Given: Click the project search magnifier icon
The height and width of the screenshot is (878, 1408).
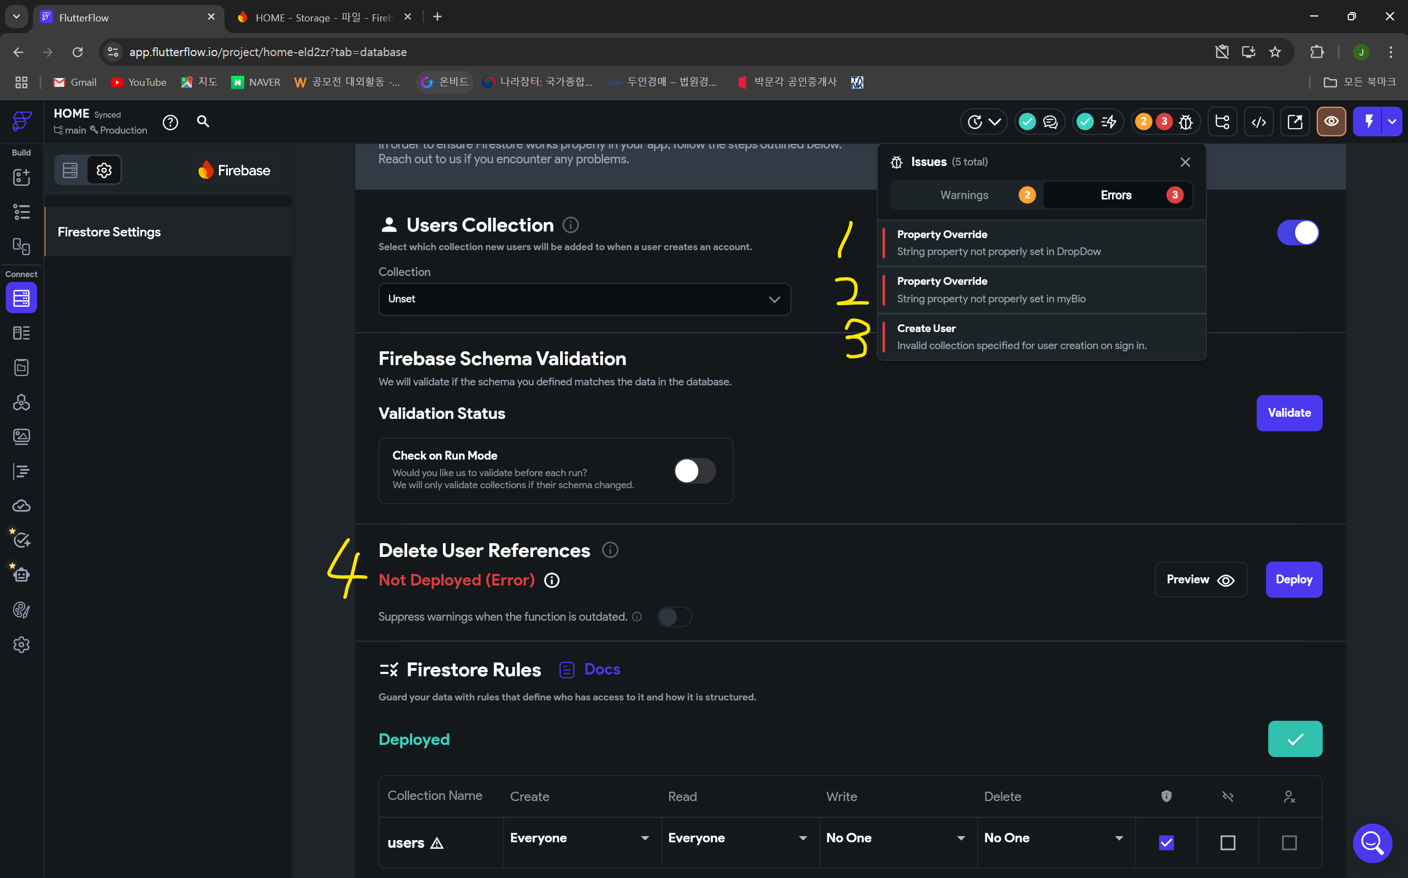Looking at the screenshot, I should pos(203,122).
